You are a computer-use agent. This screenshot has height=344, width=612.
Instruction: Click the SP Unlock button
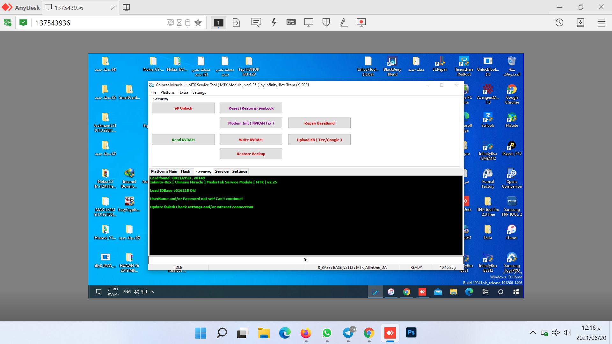pyautogui.click(x=183, y=108)
